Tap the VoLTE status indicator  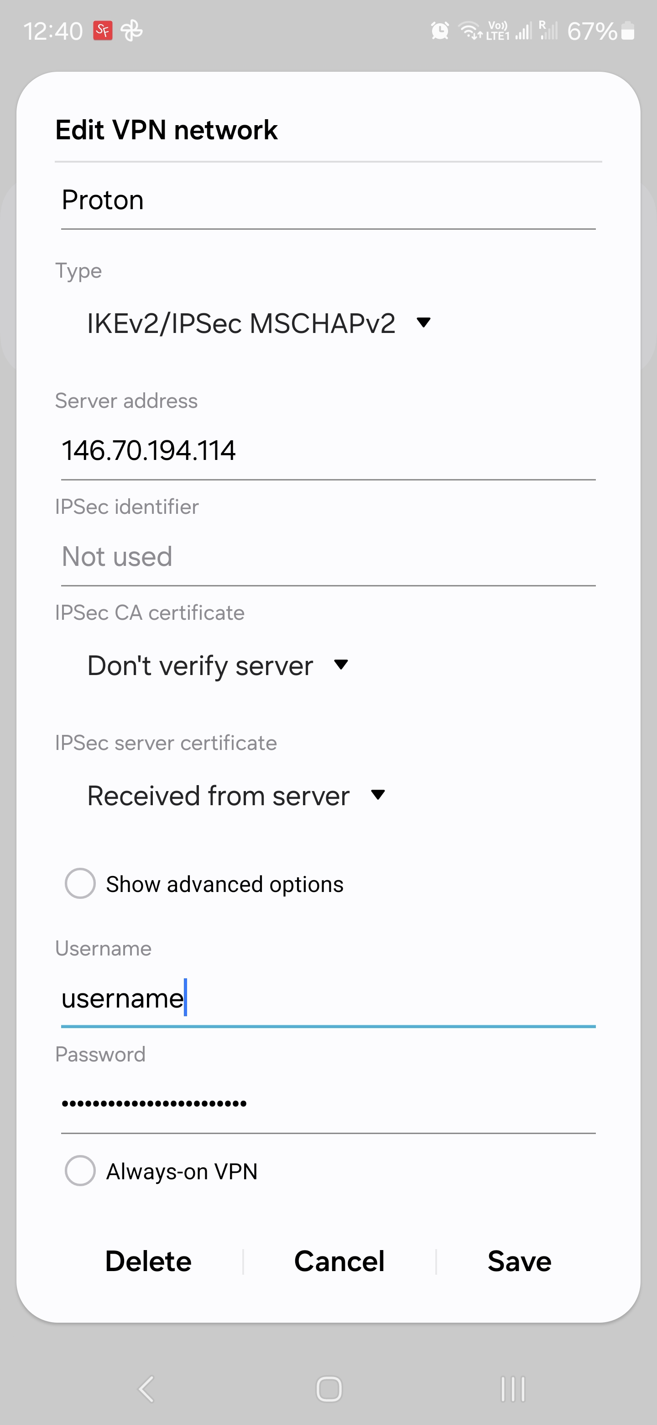[497, 31]
